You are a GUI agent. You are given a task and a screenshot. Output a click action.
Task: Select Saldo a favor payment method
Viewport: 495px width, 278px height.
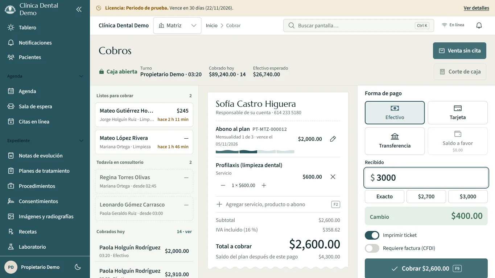point(458,141)
